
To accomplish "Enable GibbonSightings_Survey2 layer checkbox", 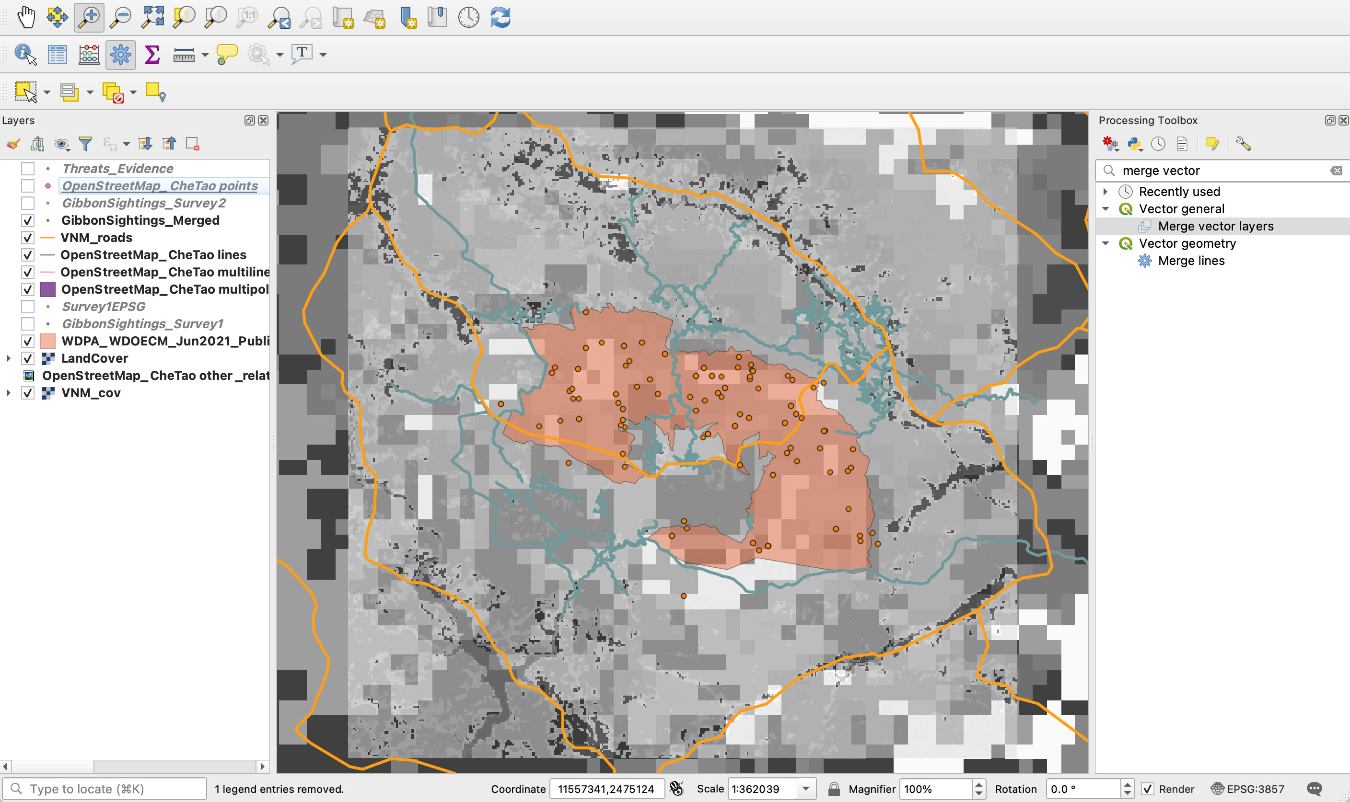I will [x=28, y=203].
